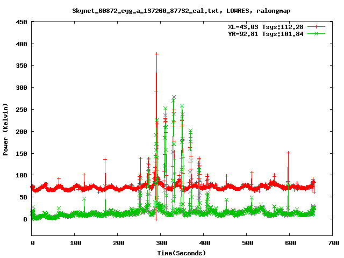
Task: Select legend entry YR-92.81 Tsys:101.84
Action: 266,34
